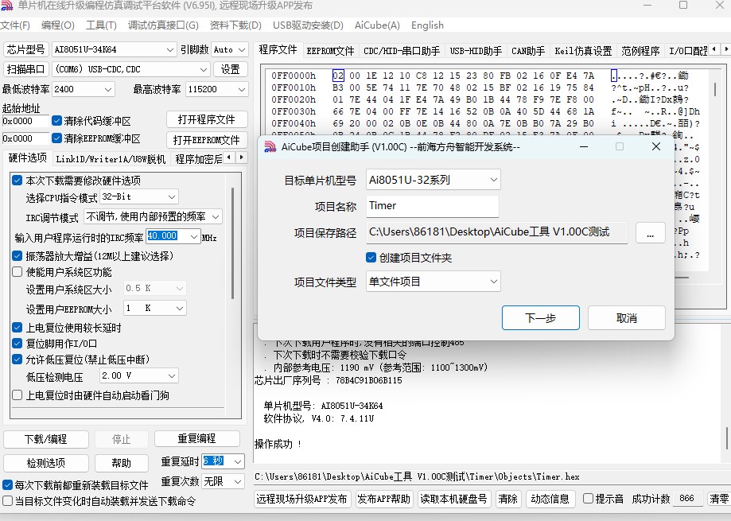Image resolution: width=731 pixels, height=521 pixels.
Task: Click the hex view vertical scrollbar
Action: pyautogui.click(x=714, y=89)
